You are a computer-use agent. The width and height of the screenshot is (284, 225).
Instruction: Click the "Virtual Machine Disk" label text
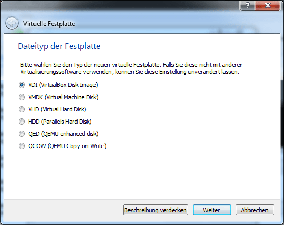[71, 97]
